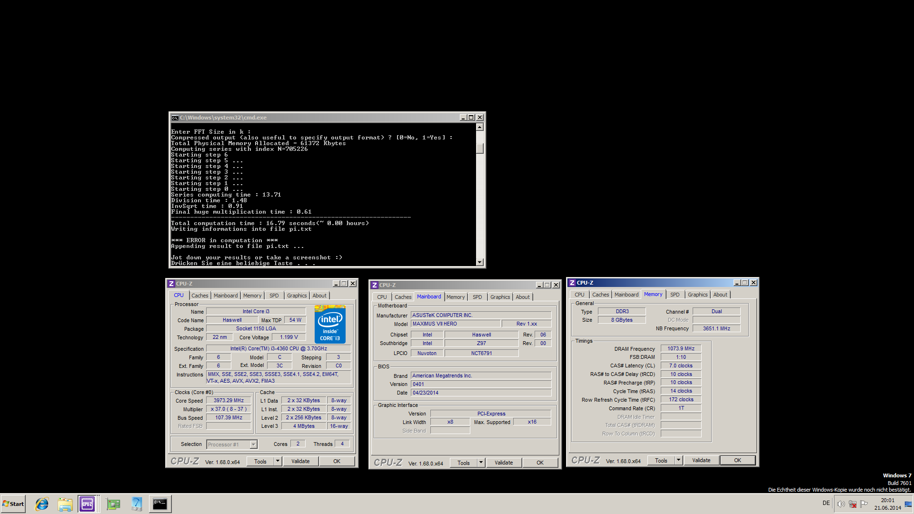Click the Z icon of the CPU tab window
The height and width of the screenshot is (514, 914).
tap(171, 284)
